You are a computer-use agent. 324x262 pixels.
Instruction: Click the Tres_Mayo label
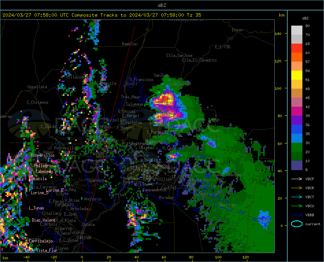tap(130, 97)
